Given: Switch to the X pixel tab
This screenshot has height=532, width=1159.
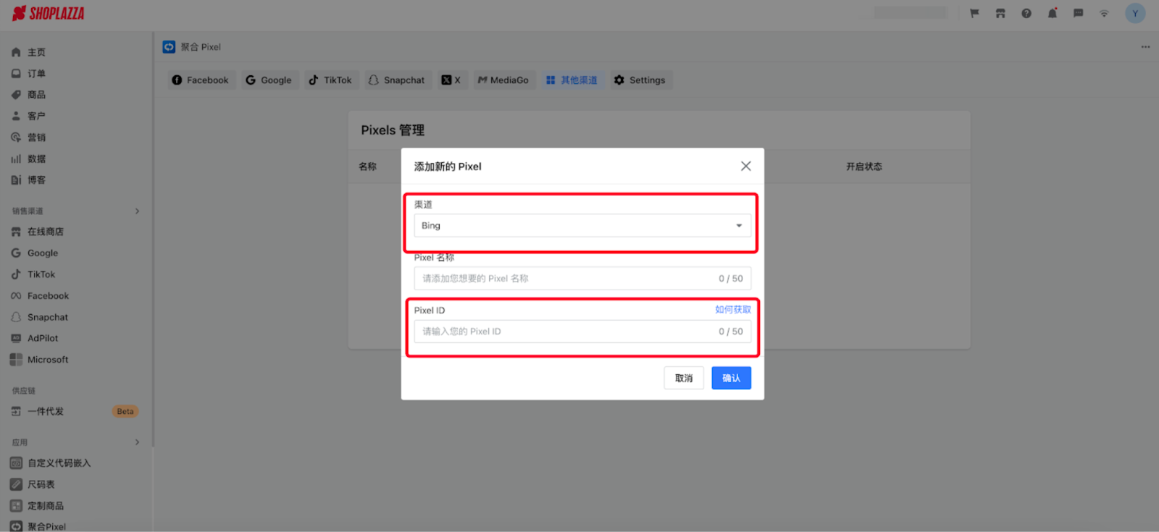Looking at the screenshot, I should coord(451,80).
